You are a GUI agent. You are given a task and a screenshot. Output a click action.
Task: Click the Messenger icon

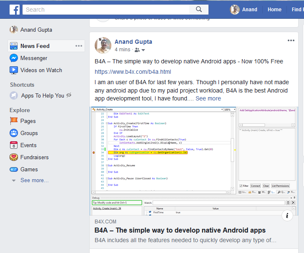click(x=14, y=58)
